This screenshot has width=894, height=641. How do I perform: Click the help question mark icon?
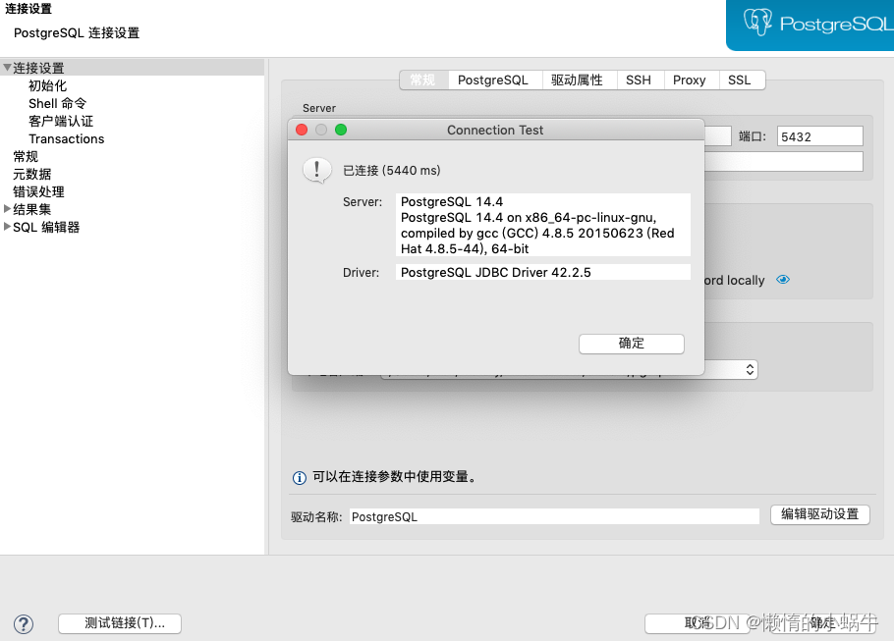(24, 624)
